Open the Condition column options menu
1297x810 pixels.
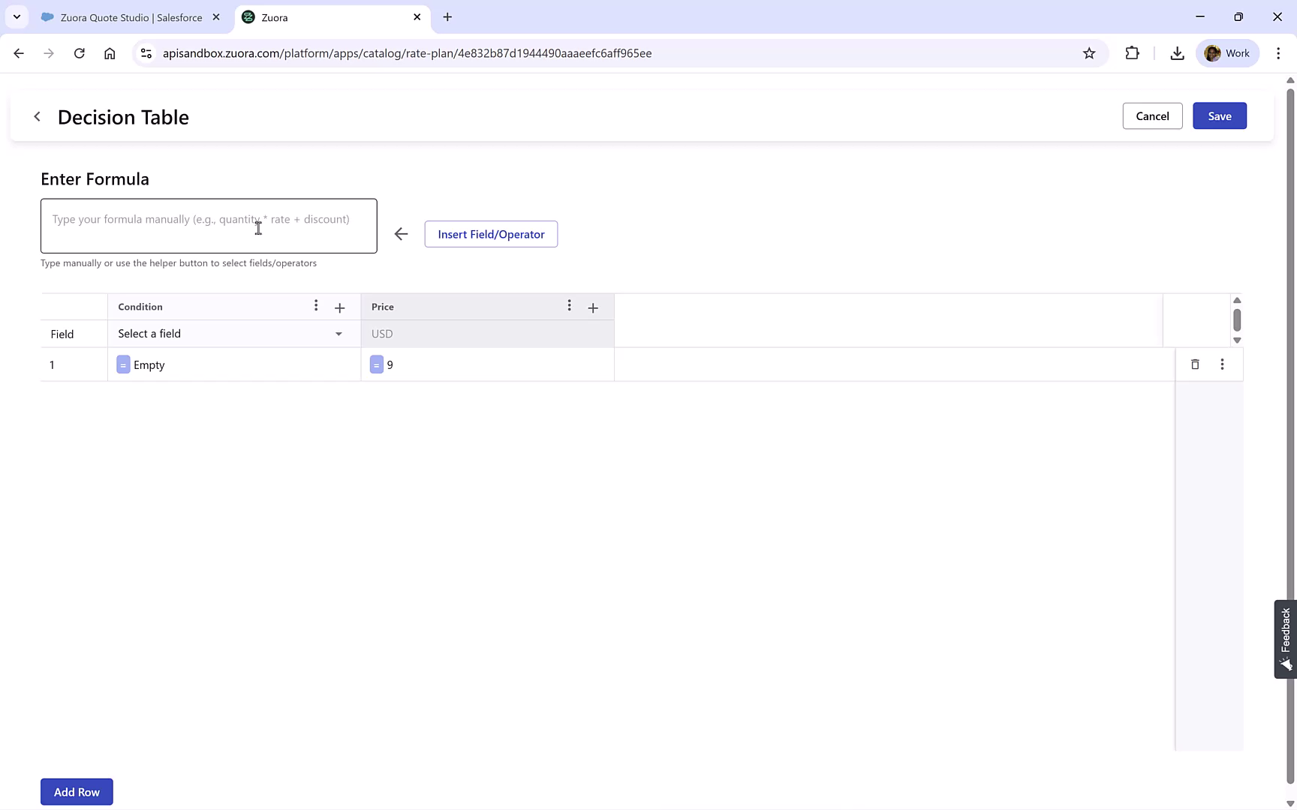316,306
